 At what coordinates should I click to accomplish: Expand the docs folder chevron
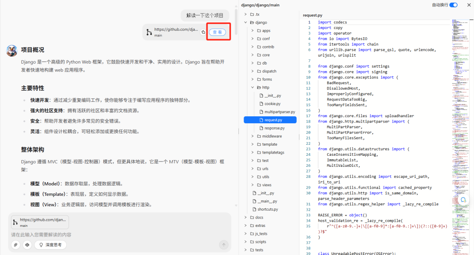click(245, 217)
